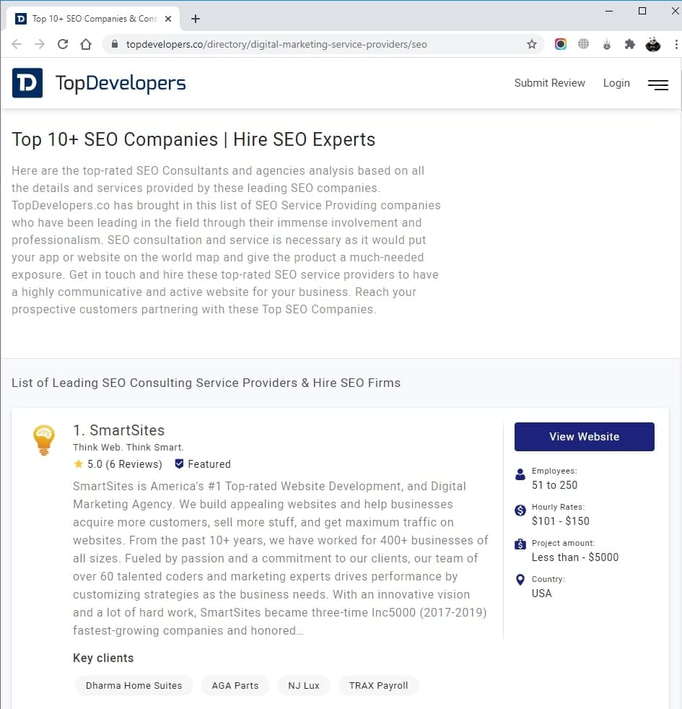Click the TopDevelopers logo icon
The image size is (682, 709).
[x=27, y=83]
